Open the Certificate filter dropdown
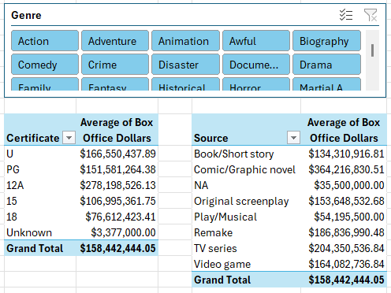The image size is (391, 293). coord(69,138)
